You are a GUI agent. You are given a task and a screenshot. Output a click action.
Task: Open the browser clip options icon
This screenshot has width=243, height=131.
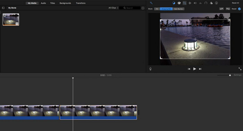tap(143, 8)
